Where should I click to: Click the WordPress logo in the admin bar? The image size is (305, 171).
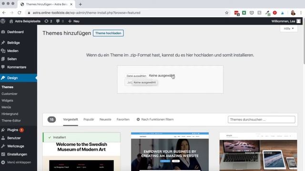[x=3, y=21]
